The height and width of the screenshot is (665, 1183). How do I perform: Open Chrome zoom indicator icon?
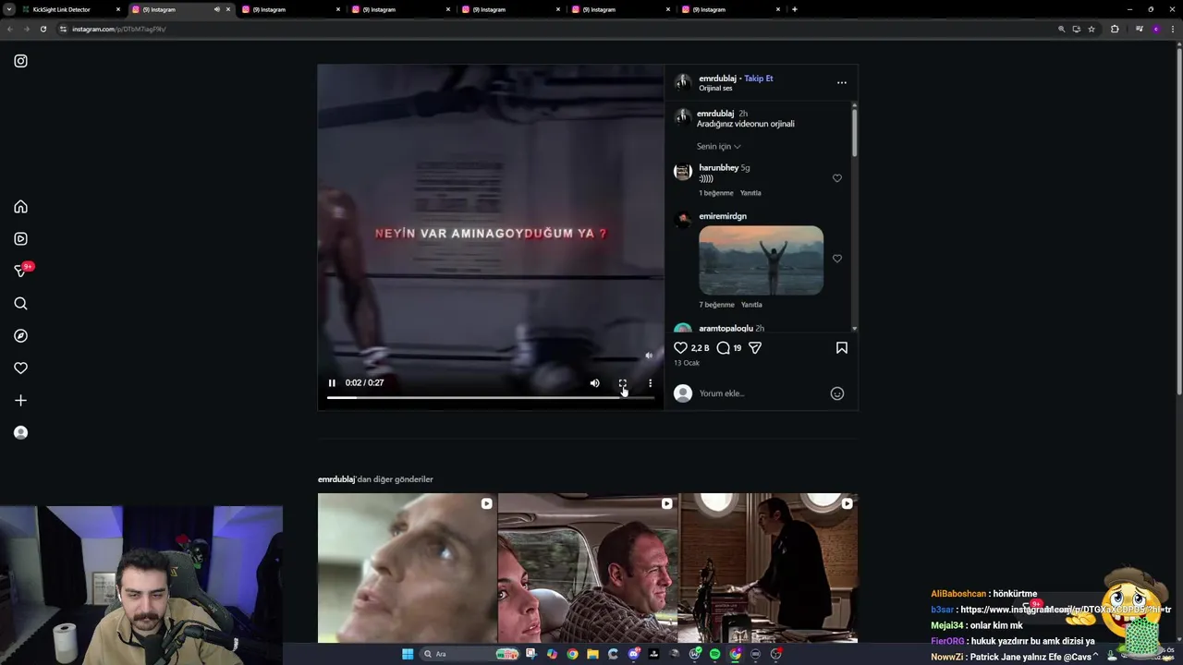[1061, 29]
